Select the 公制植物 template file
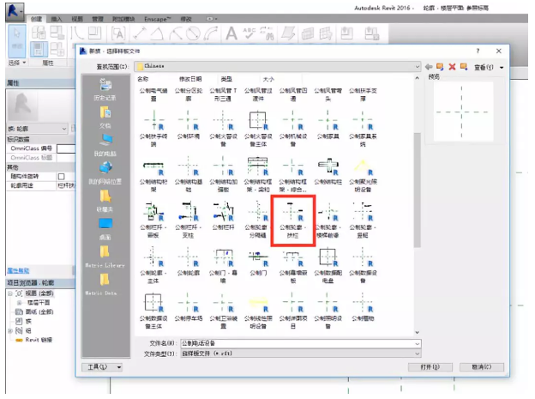Screen dimensions: 535x399 click(363, 307)
